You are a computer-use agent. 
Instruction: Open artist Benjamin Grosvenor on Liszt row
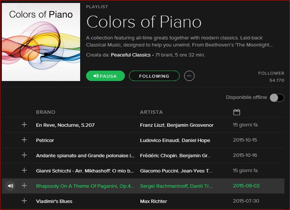pos(190,125)
